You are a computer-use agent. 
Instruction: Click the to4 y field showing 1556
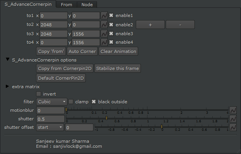click(86, 42)
